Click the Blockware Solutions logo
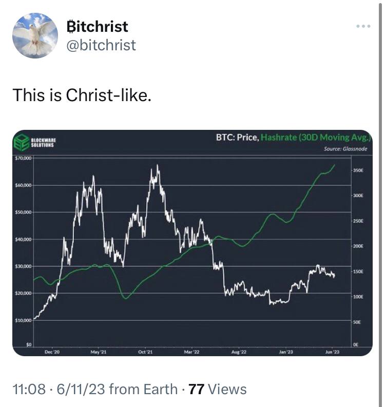The width and height of the screenshot is (385, 407). (34, 142)
